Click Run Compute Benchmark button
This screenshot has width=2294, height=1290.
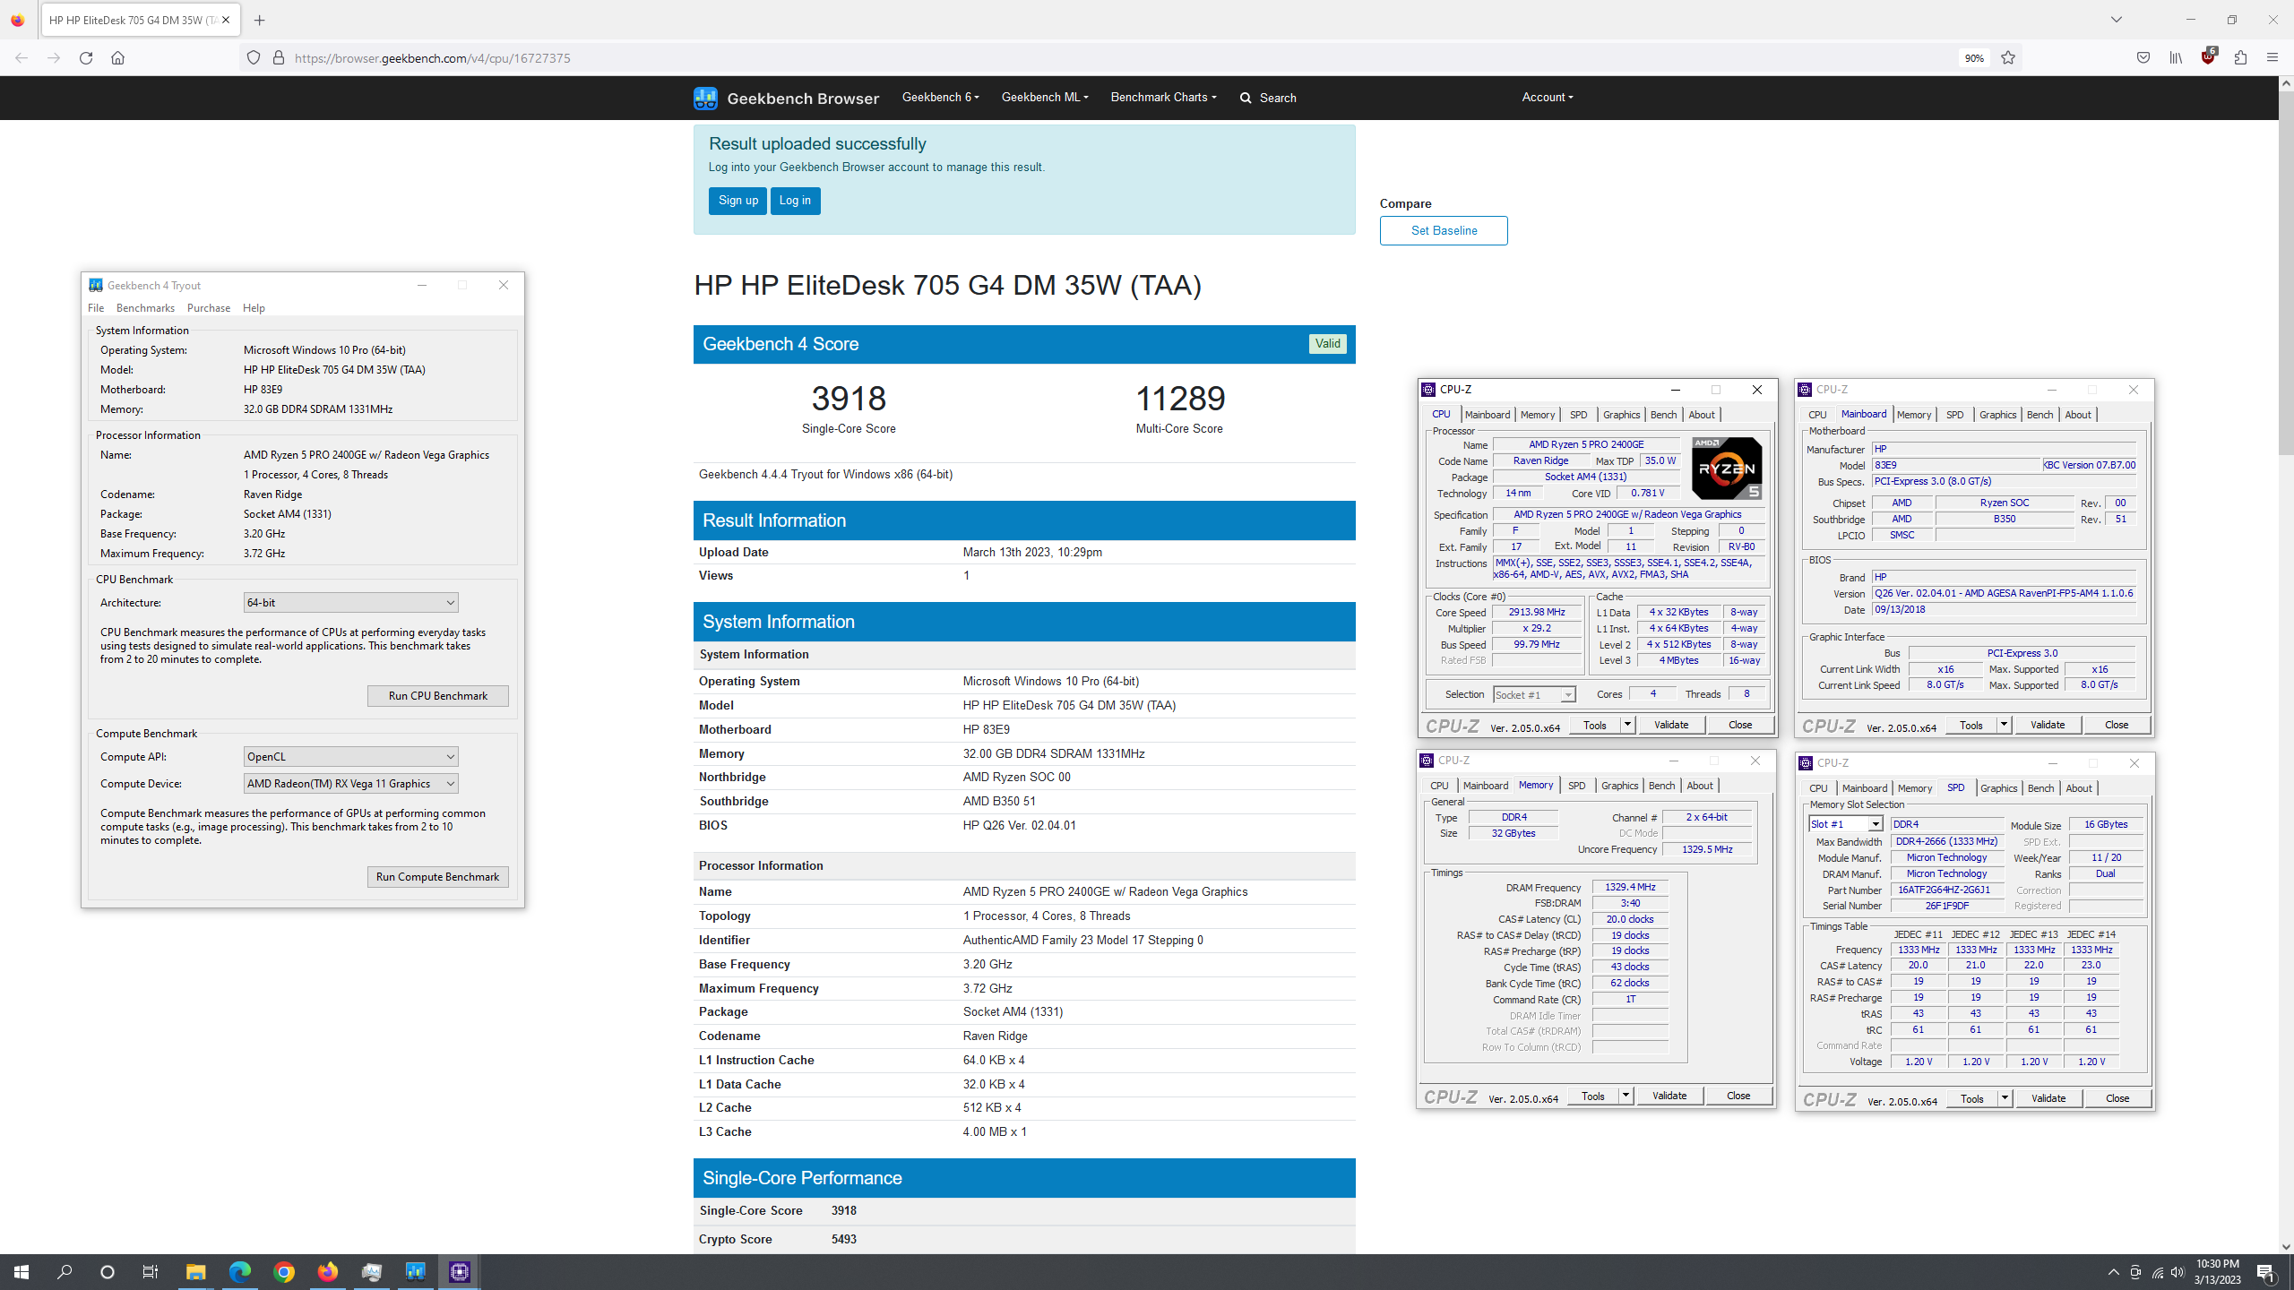click(438, 877)
